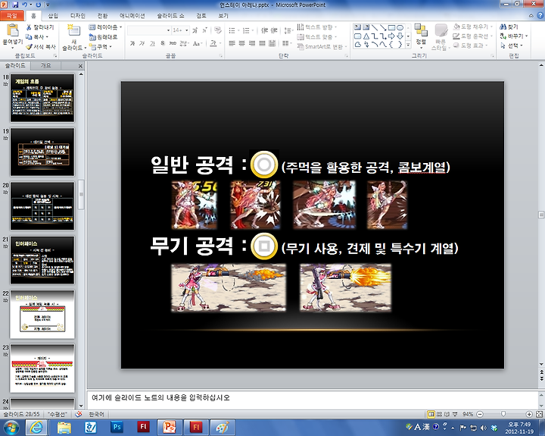Open the font color dropdown arrow
545x436 pixels.
pos(220,43)
